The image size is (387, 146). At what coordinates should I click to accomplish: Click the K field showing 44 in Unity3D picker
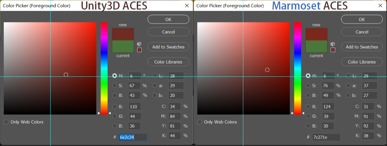pyautogui.click(x=174, y=136)
